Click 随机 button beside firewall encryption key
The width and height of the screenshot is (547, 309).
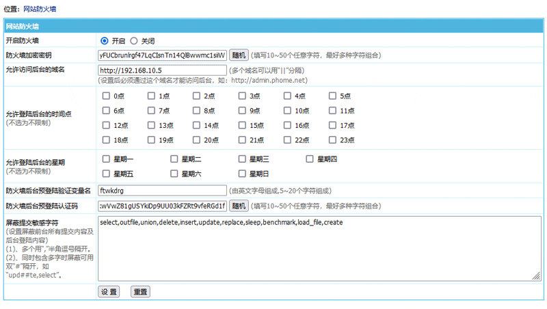click(x=238, y=55)
